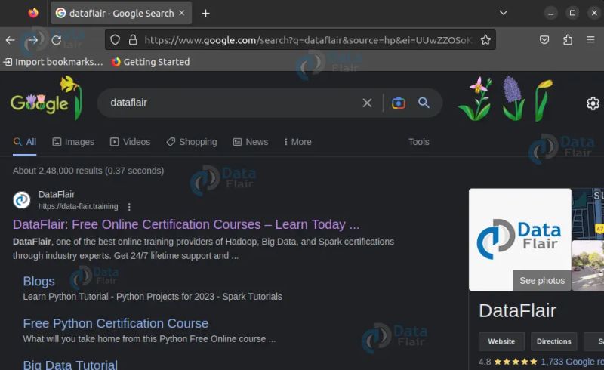Click the magnifier search button
The image size is (604, 370).
coord(424,103)
